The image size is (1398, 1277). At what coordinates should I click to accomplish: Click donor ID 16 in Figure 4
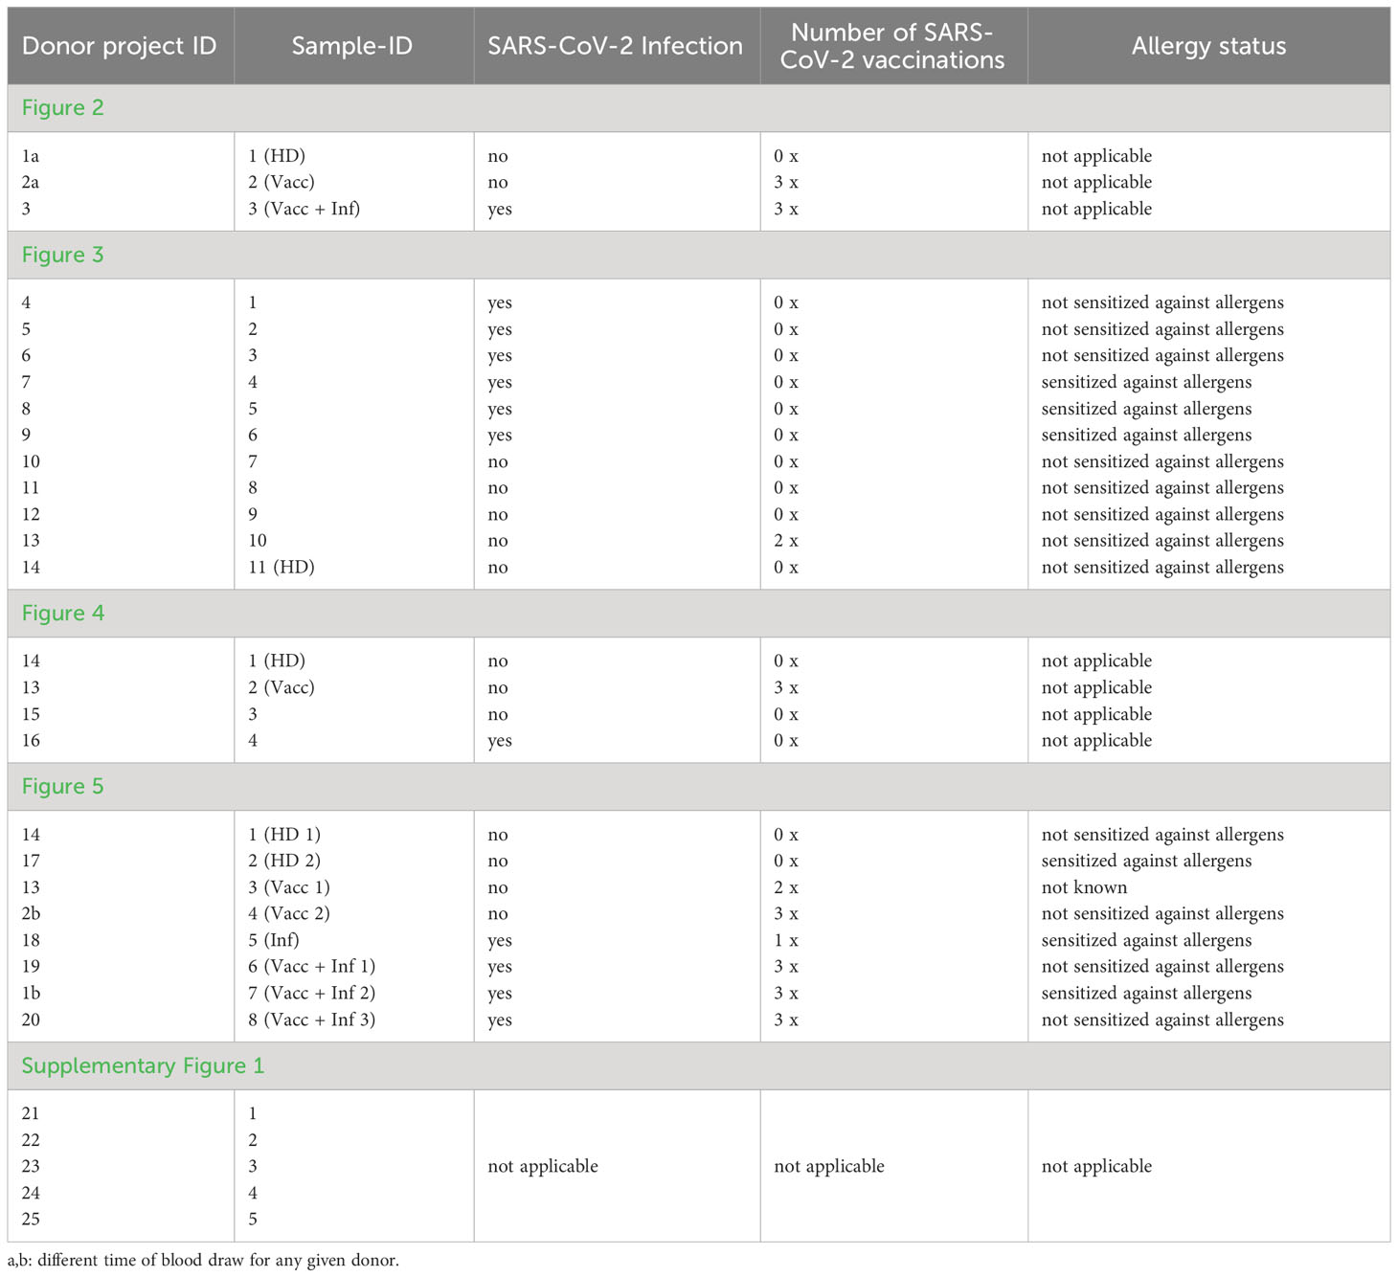pyautogui.click(x=31, y=740)
